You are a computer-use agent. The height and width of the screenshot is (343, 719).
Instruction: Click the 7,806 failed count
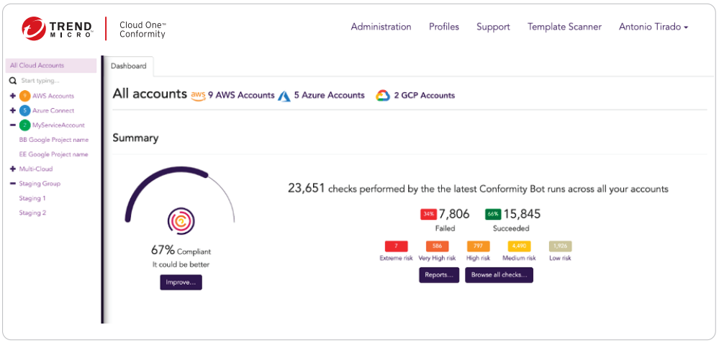click(454, 214)
